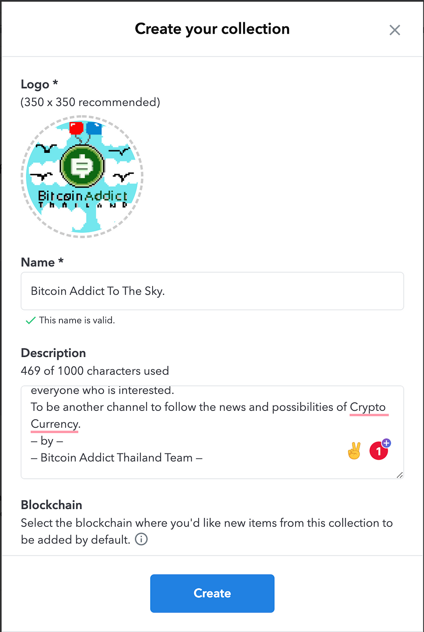Click the Bitcoin Addict logo image
This screenshot has height=632, width=424.
[x=82, y=177]
